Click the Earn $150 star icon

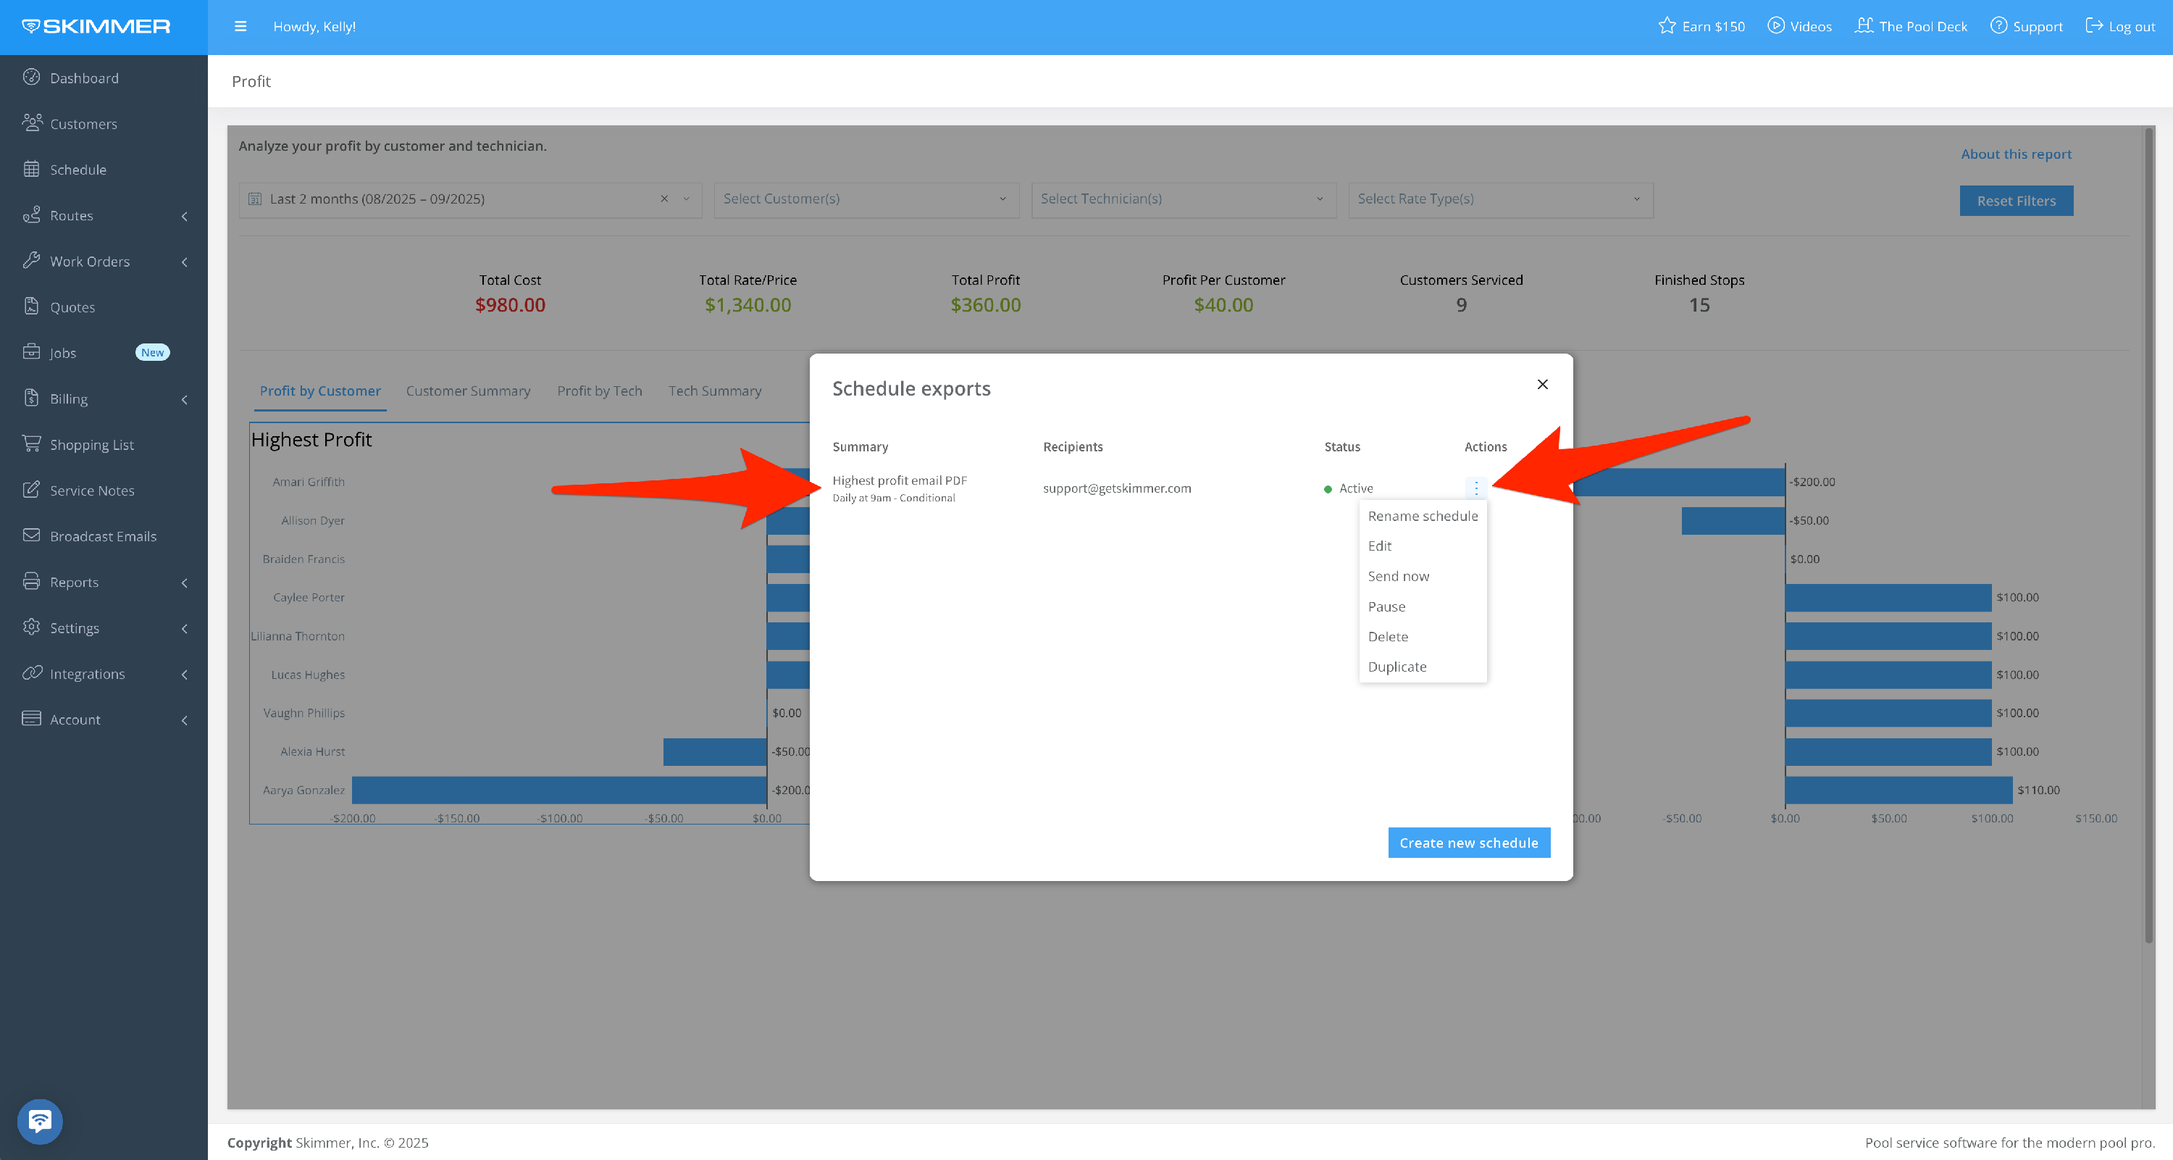pos(1666,25)
